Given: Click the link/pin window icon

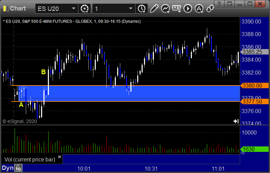Looking at the screenshot, I should coord(210,9).
